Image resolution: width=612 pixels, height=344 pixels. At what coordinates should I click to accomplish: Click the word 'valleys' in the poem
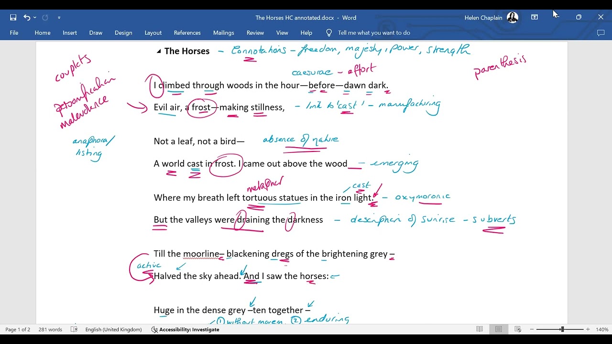tap(199, 220)
